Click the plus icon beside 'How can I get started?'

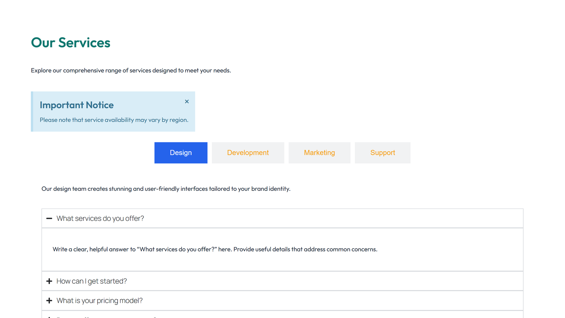pos(49,281)
